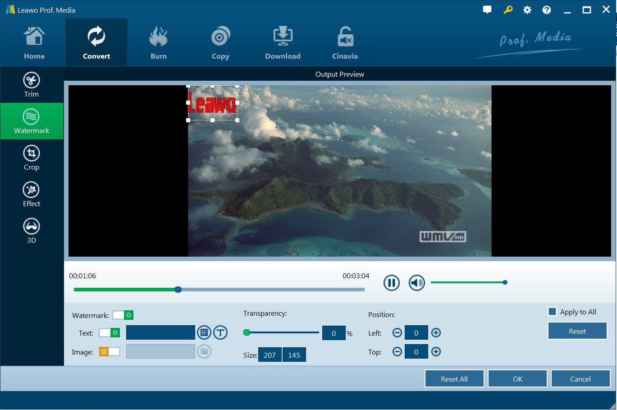Mute audio with the speaker icon
The image size is (617, 410).
click(x=416, y=283)
